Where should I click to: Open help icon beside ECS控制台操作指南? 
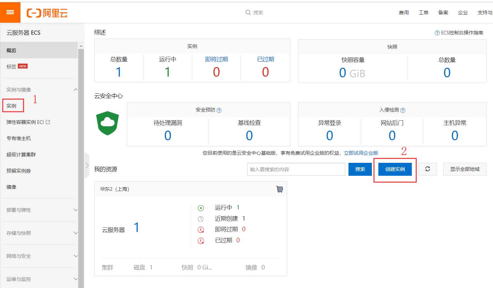click(437, 33)
